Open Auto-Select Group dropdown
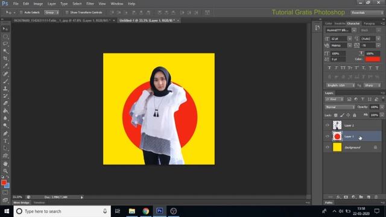Image resolution: width=386 pixels, height=217 pixels. tap(51, 12)
